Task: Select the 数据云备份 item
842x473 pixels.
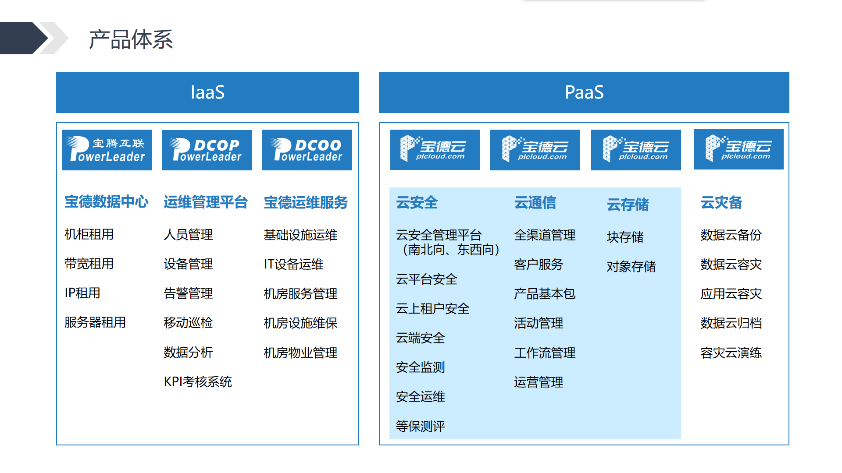Action: (x=731, y=235)
